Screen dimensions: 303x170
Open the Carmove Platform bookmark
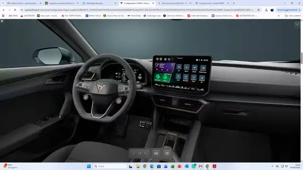[174, 16]
